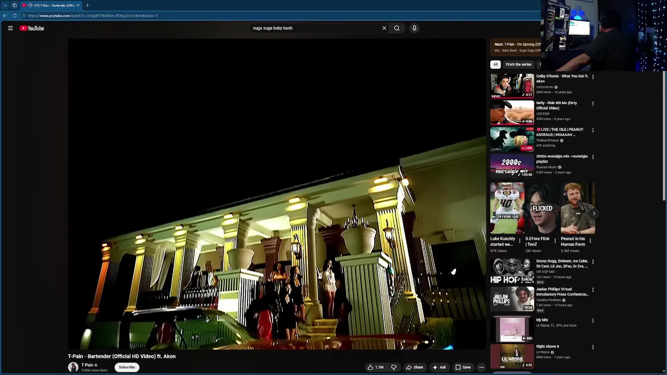Screen dimensions: 667x375
Task: Click the page vertical scrollbar
Action: click(664, 135)
